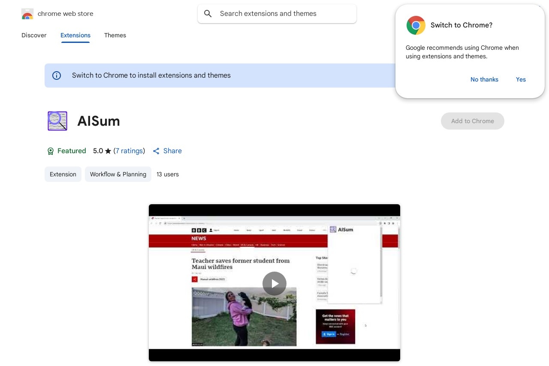The height and width of the screenshot is (366, 549).
Task: Click the Google recommends using Chrome message
Action: coord(462,52)
